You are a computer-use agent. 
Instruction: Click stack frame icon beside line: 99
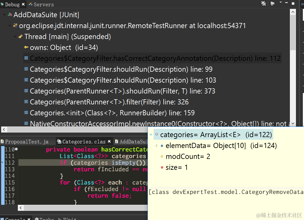click(x=26, y=69)
